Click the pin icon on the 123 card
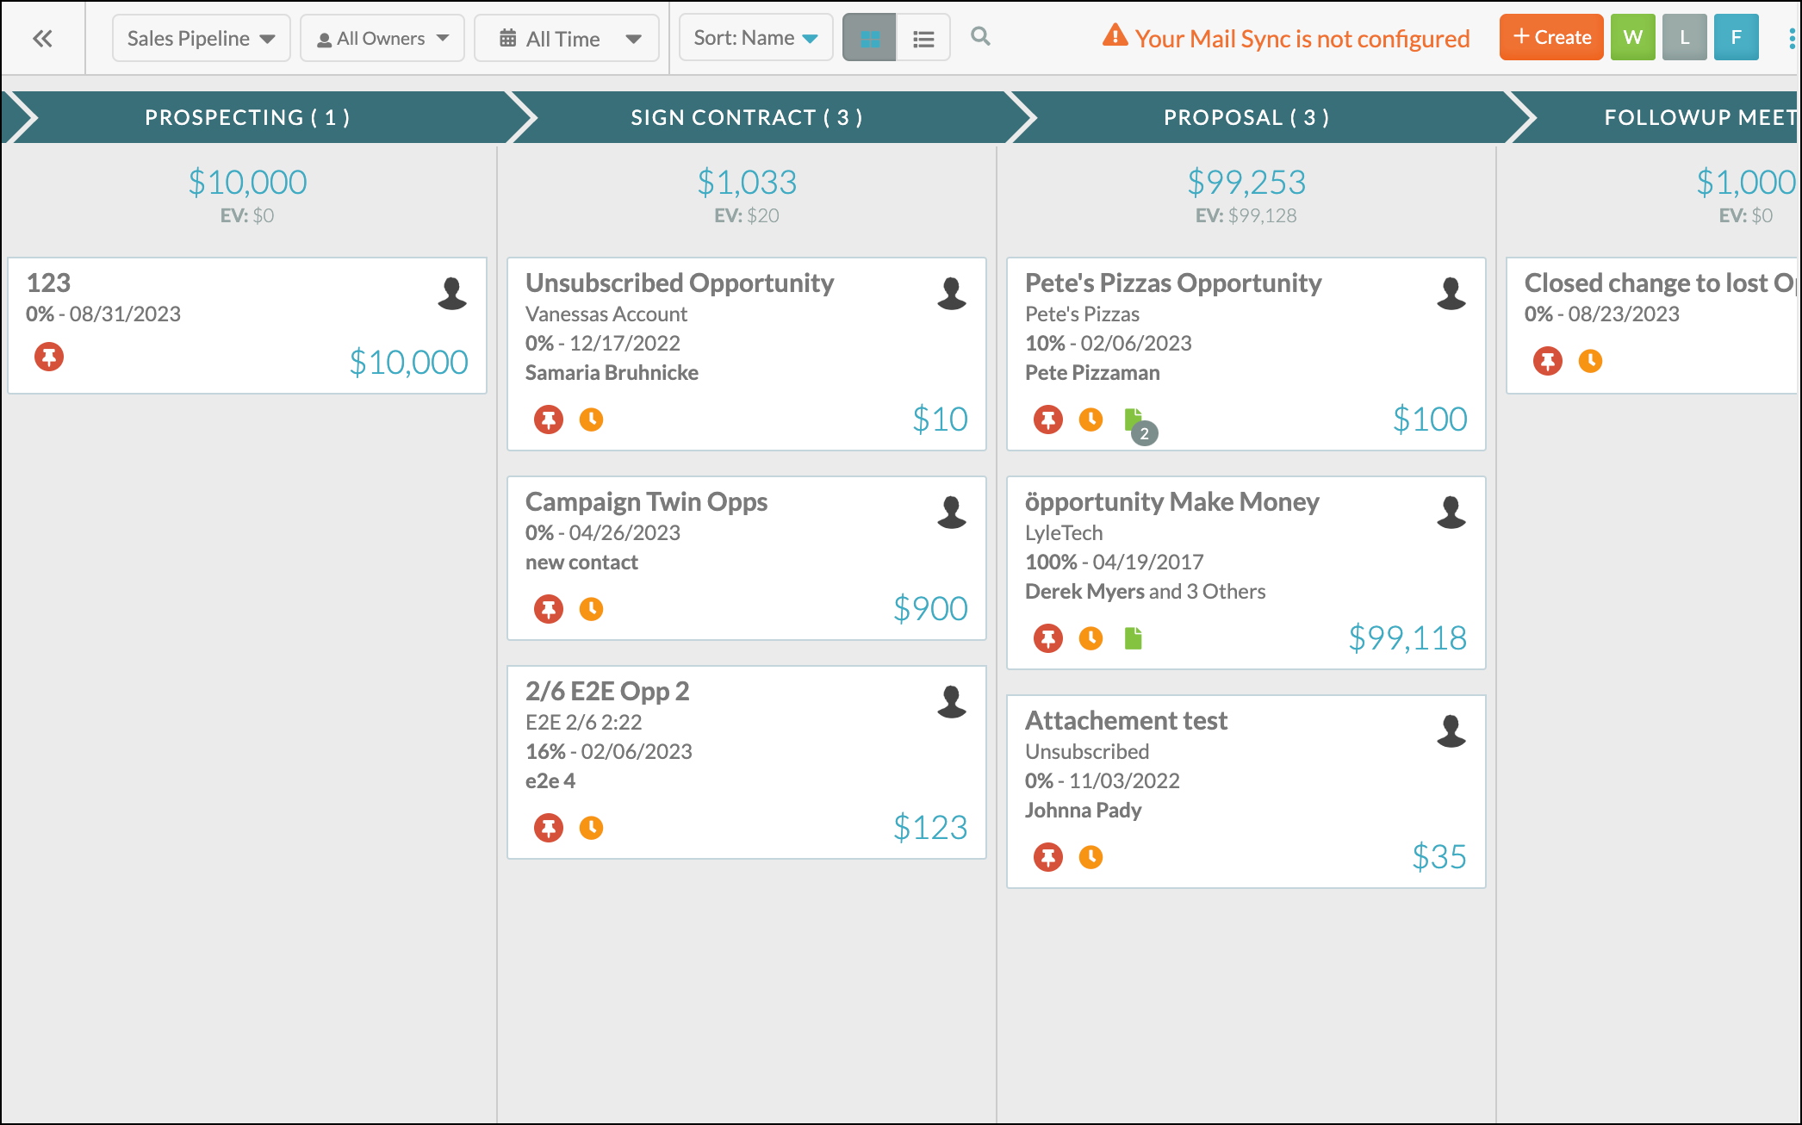Screen dimensions: 1802x1125 click(49, 357)
